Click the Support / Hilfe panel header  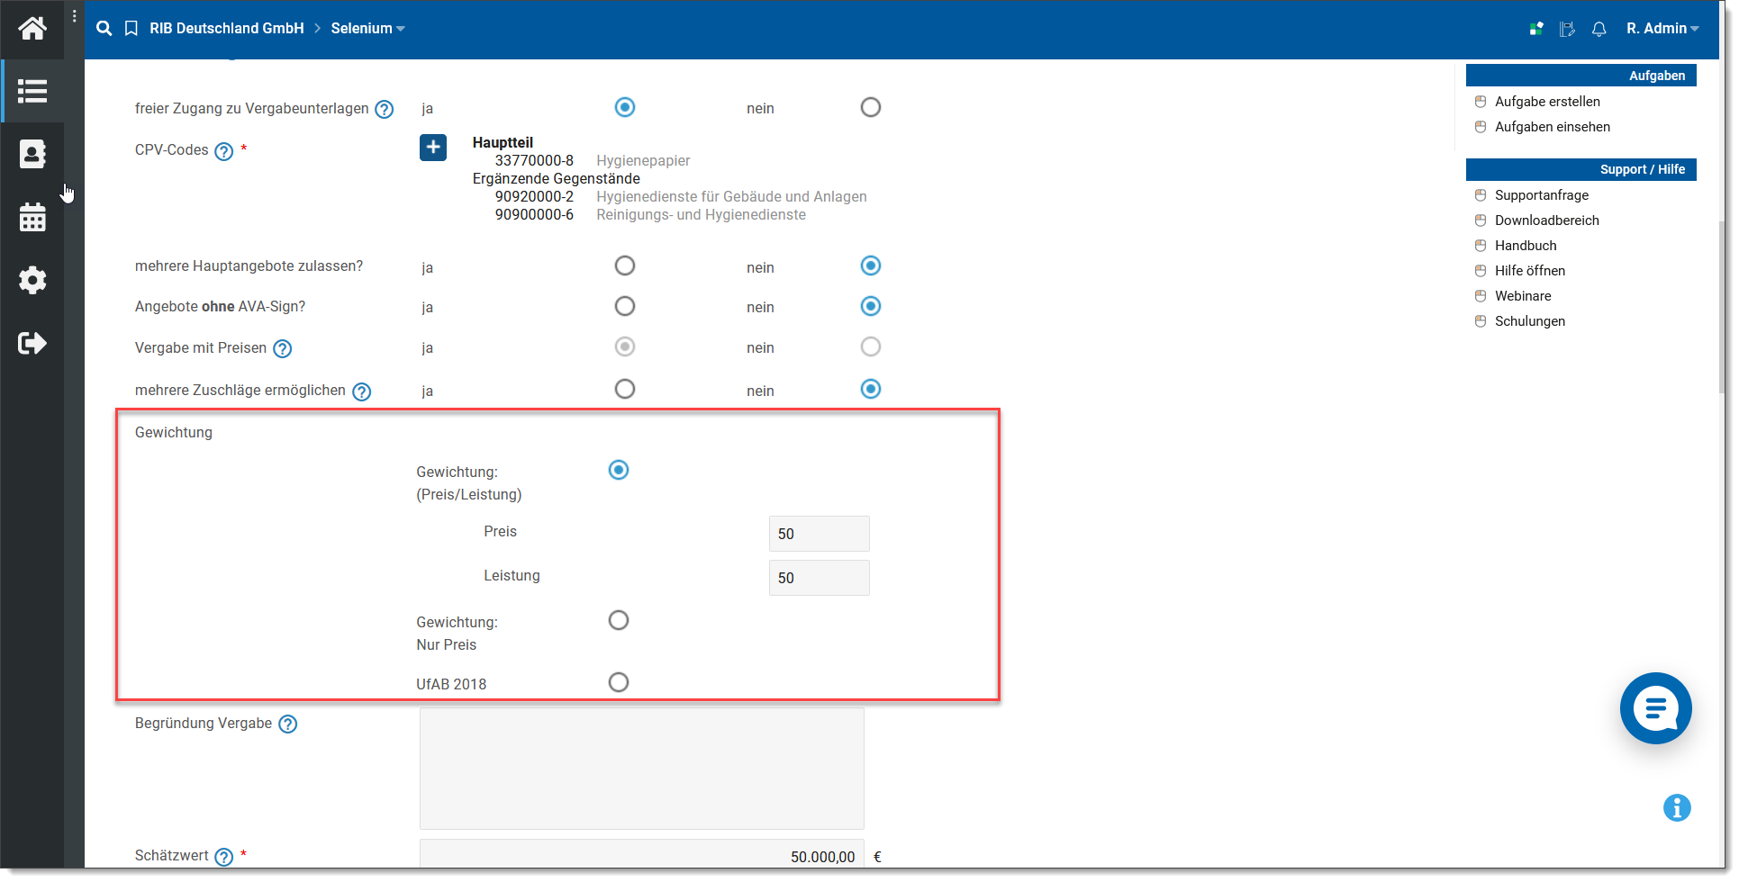point(1580,169)
